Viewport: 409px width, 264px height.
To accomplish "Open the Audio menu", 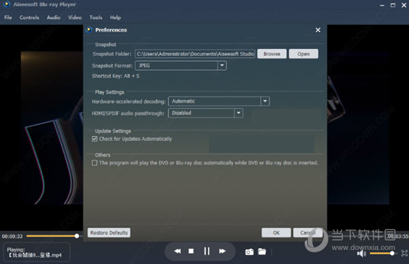I will click(53, 18).
